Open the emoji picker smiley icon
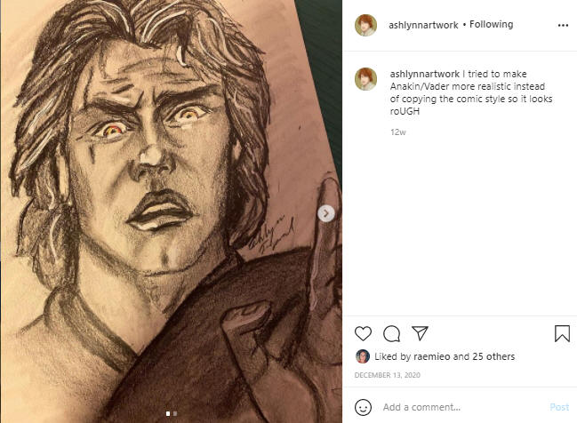Image resolution: width=577 pixels, height=423 pixels. click(x=363, y=407)
